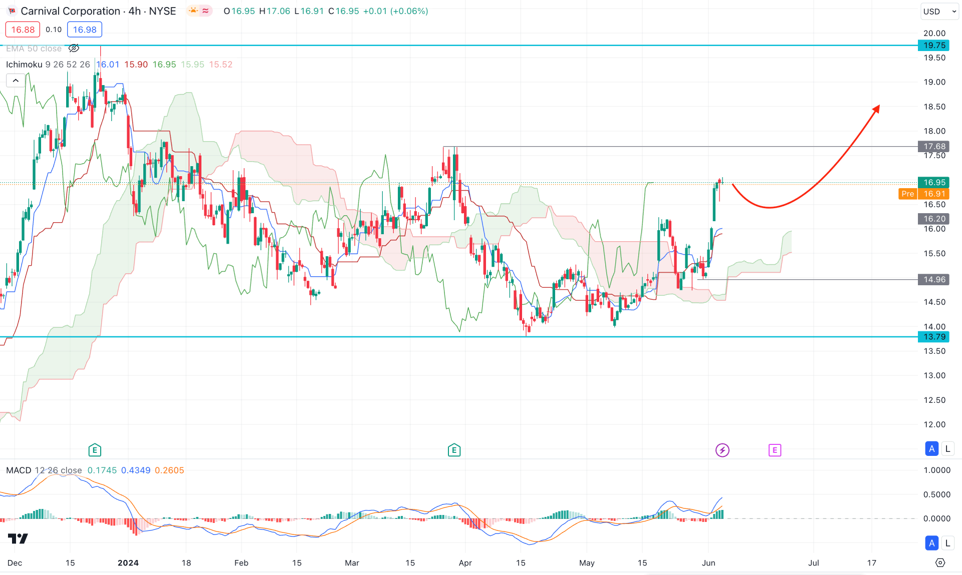Click the 2024 label on the time axis

pos(128,563)
